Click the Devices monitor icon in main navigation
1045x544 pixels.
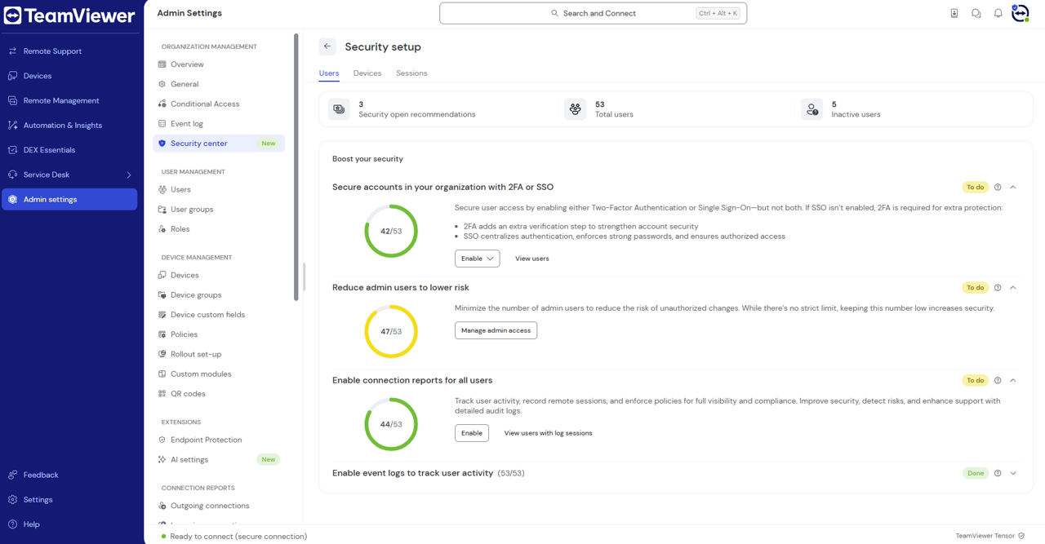tap(12, 76)
